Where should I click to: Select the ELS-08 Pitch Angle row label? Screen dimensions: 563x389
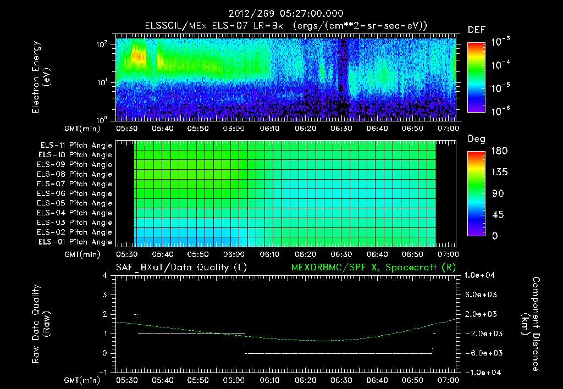click(x=75, y=174)
